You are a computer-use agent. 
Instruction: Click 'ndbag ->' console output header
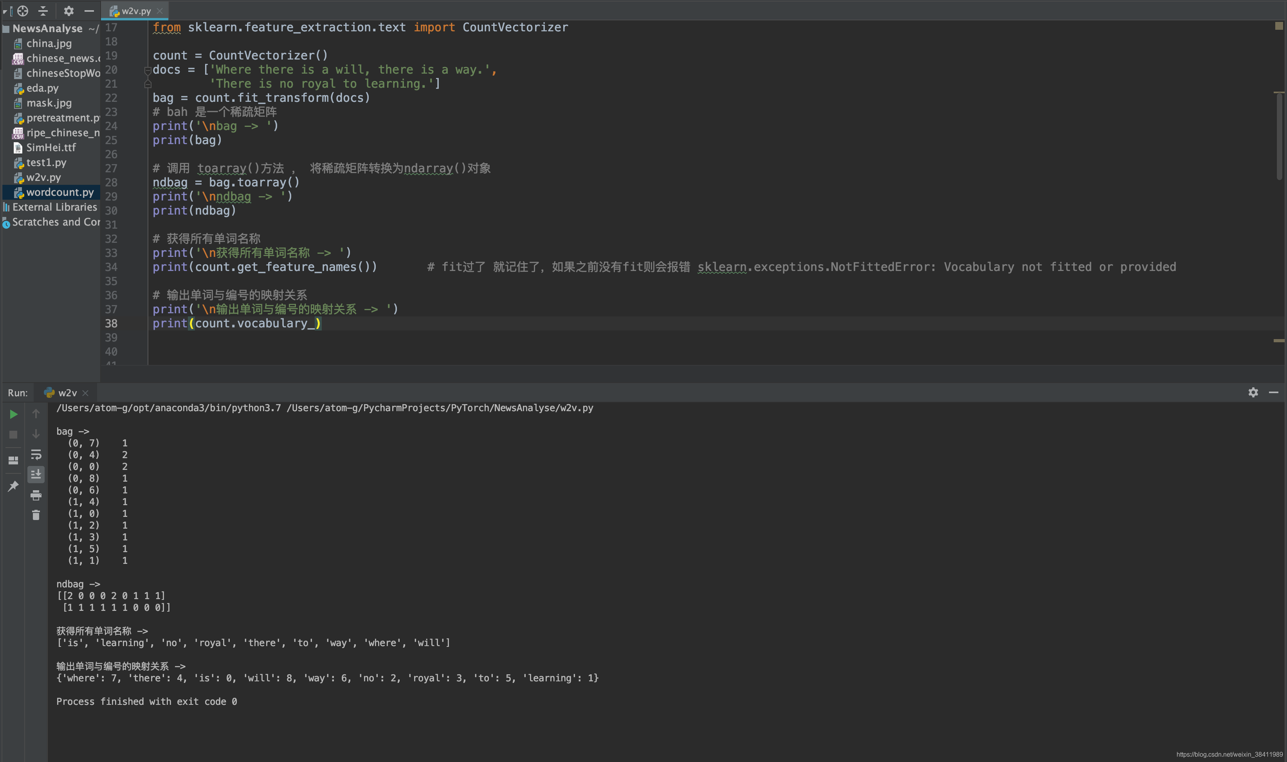[78, 584]
